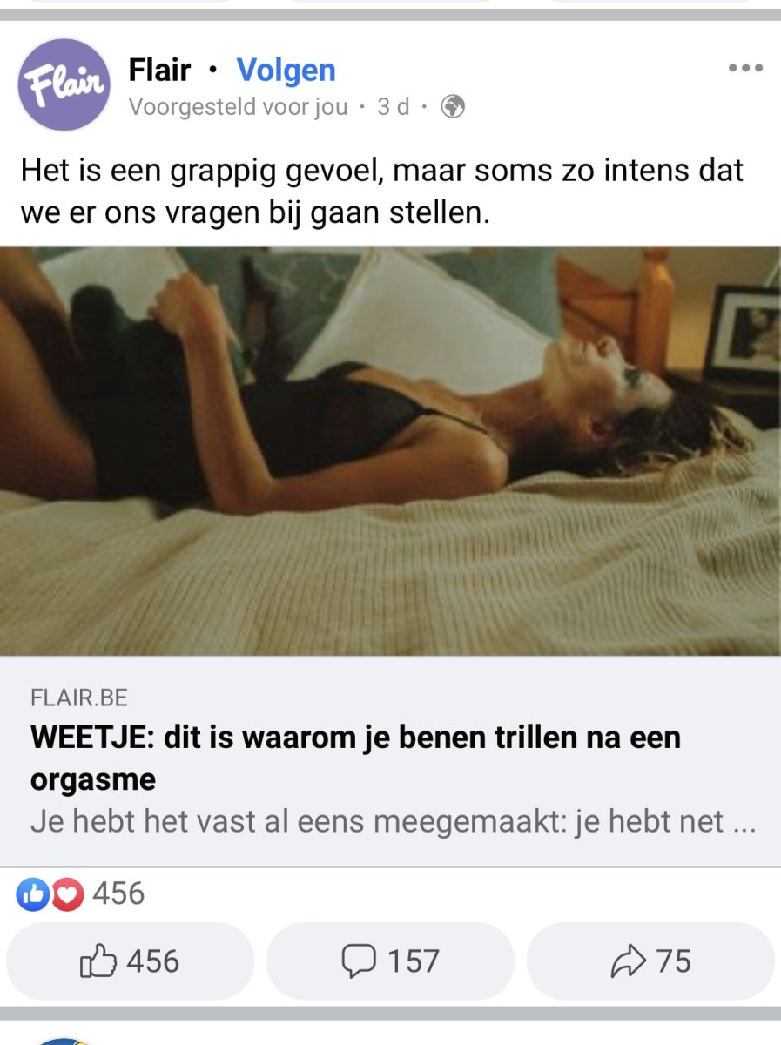This screenshot has height=1045, width=781.
Task: Open the article image of the woman on the bed
Action: click(x=390, y=451)
